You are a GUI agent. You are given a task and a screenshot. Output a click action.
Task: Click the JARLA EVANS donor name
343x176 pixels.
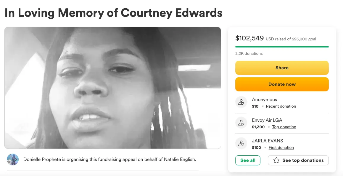[x=267, y=141]
